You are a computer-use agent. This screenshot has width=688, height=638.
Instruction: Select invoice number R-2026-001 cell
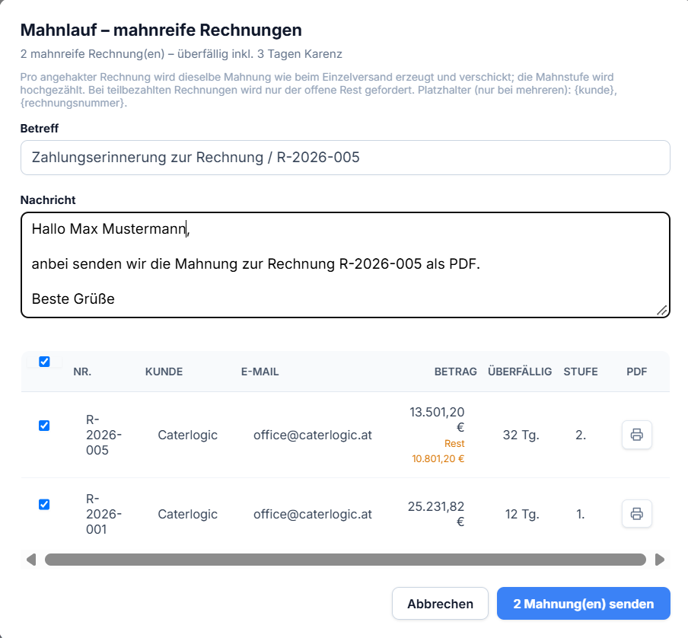[x=104, y=514]
